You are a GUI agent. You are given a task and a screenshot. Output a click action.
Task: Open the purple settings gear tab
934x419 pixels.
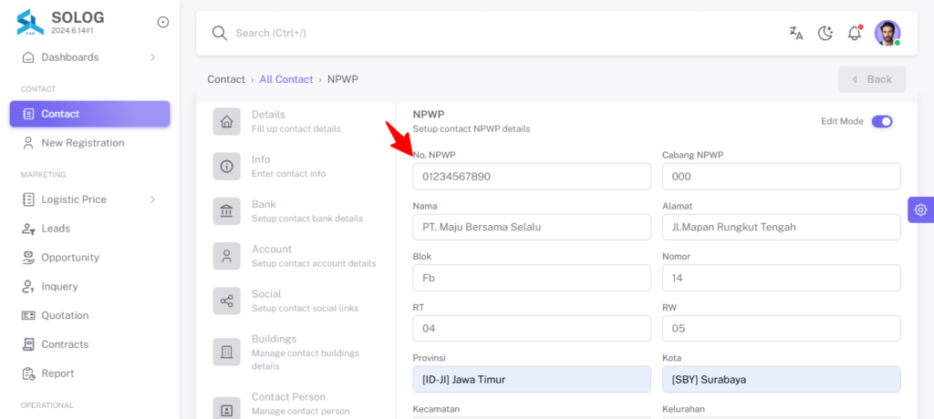click(921, 209)
